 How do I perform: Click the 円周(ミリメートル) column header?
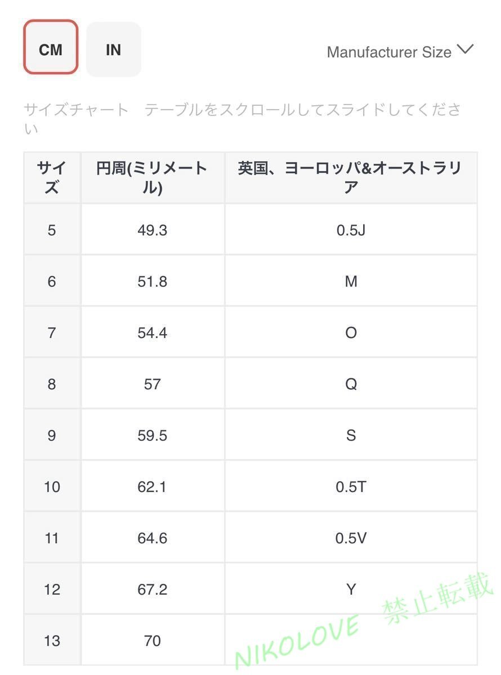coord(153,176)
